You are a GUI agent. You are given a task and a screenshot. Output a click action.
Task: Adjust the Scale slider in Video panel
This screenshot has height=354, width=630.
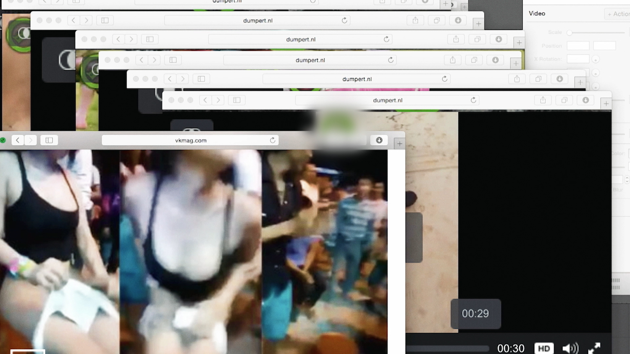click(597, 32)
